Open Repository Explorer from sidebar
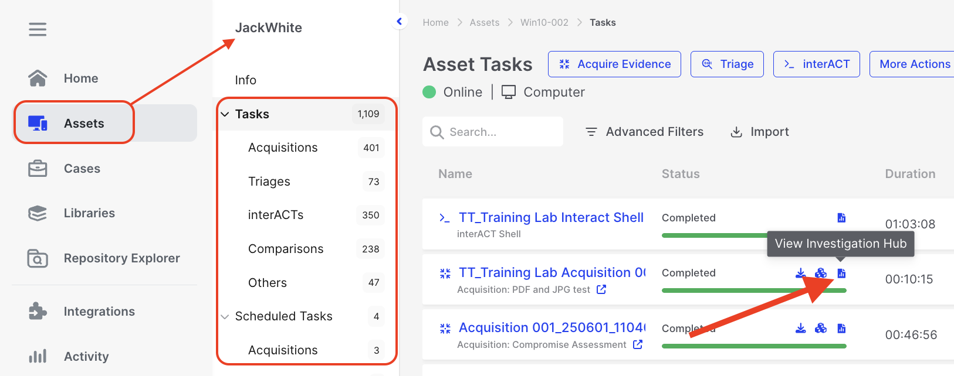This screenshot has width=954, height=376. [121, 258]
